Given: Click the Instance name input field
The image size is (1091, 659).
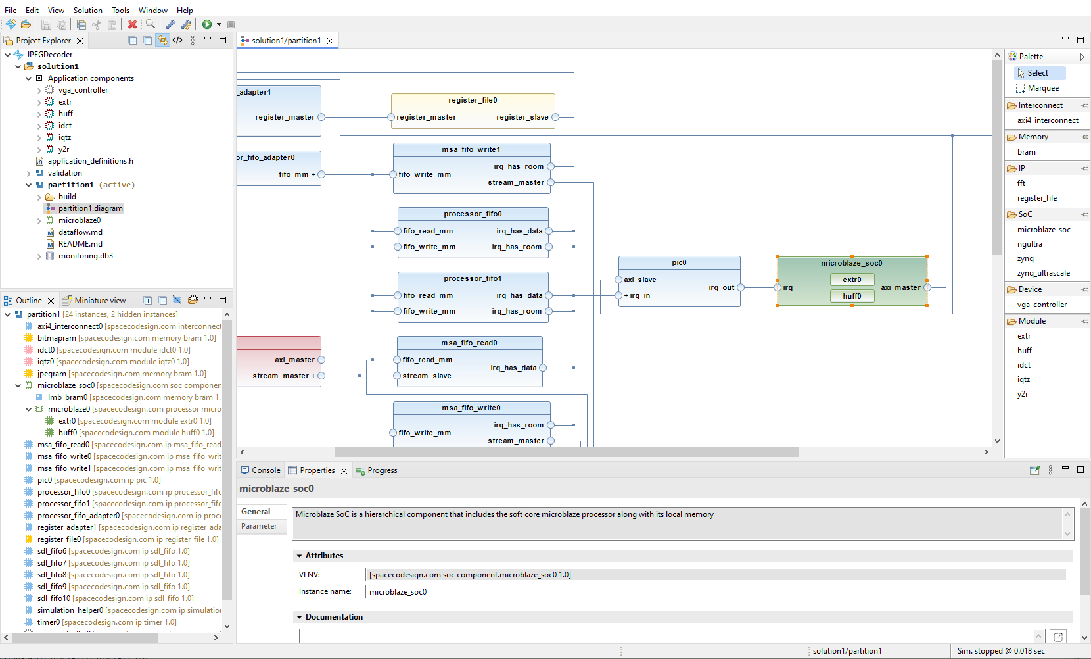Looking at the screenshot, I should pos(715,592).
